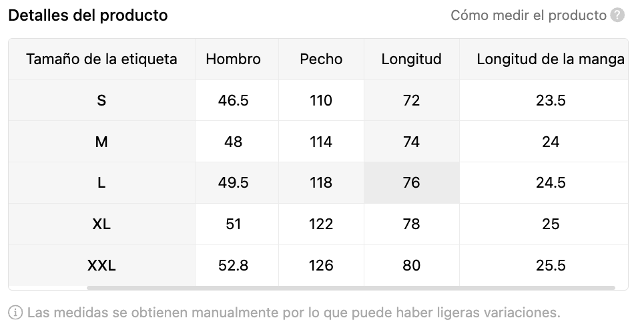Click the size L row label
This screenshot has width=642, height=330.
click(x=101, y=183)
